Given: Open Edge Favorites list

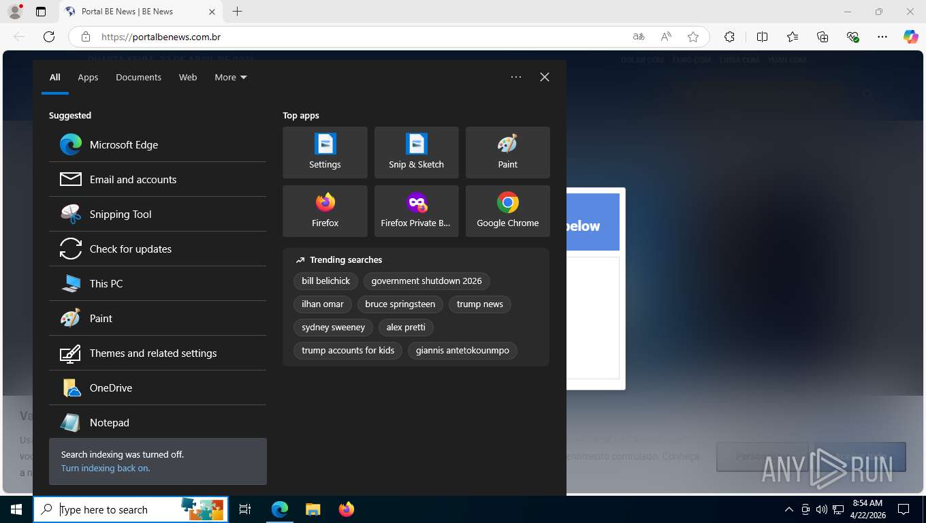Looking at the screenshot, I should 793,37.
